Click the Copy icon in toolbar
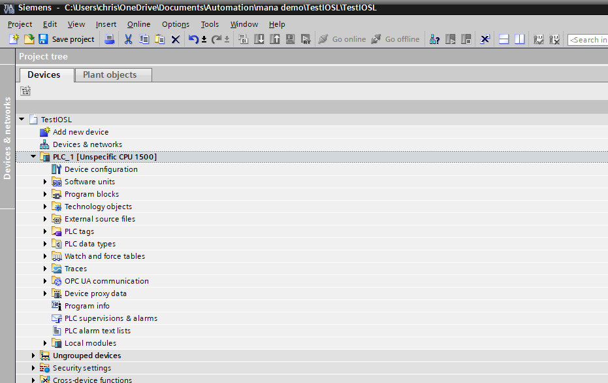This screenshot has height=383, width=608. tap(144, 39)
